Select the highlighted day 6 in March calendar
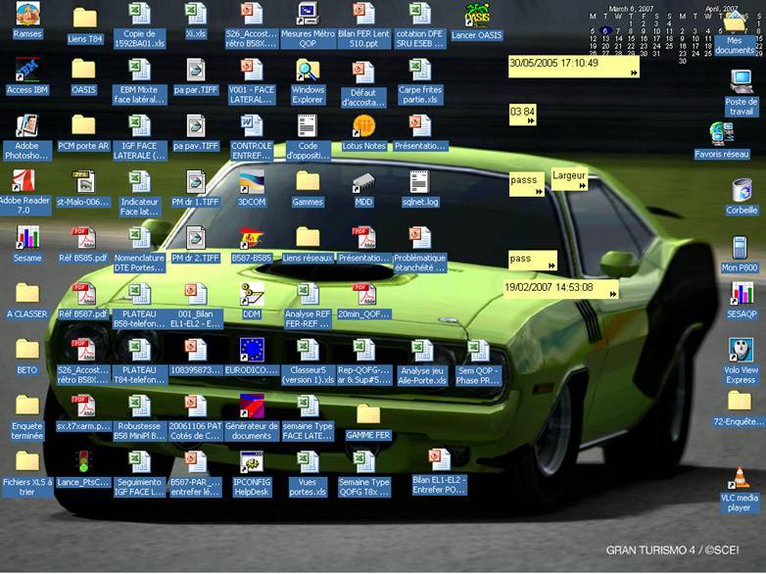This screenshot has height=574, width=766. coord(605,30)
